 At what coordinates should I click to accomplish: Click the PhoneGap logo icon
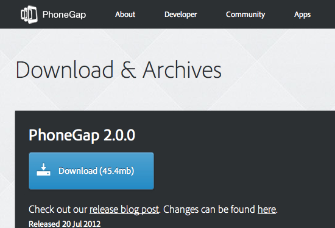pyautogui.click(x=29, y=15)
